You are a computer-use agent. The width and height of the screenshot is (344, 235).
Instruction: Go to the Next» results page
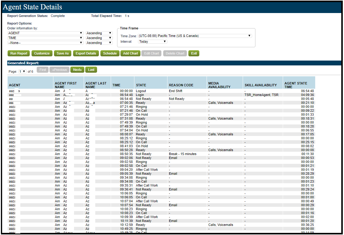[77, 70]
